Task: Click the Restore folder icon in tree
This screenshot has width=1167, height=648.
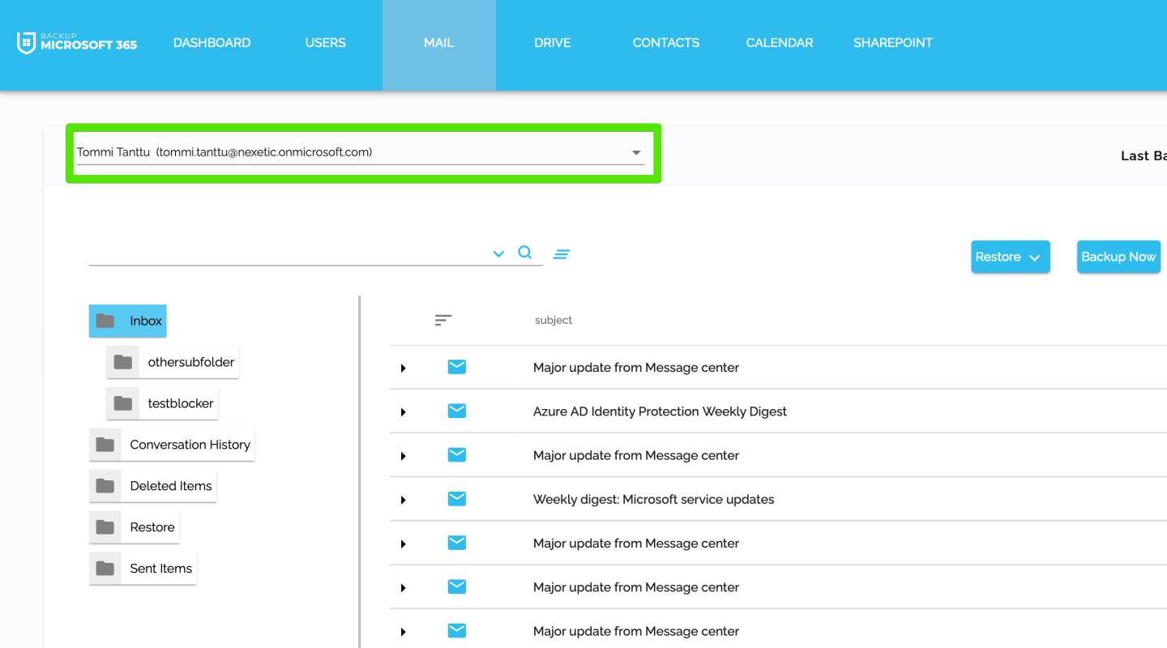Action: (105, 527)
